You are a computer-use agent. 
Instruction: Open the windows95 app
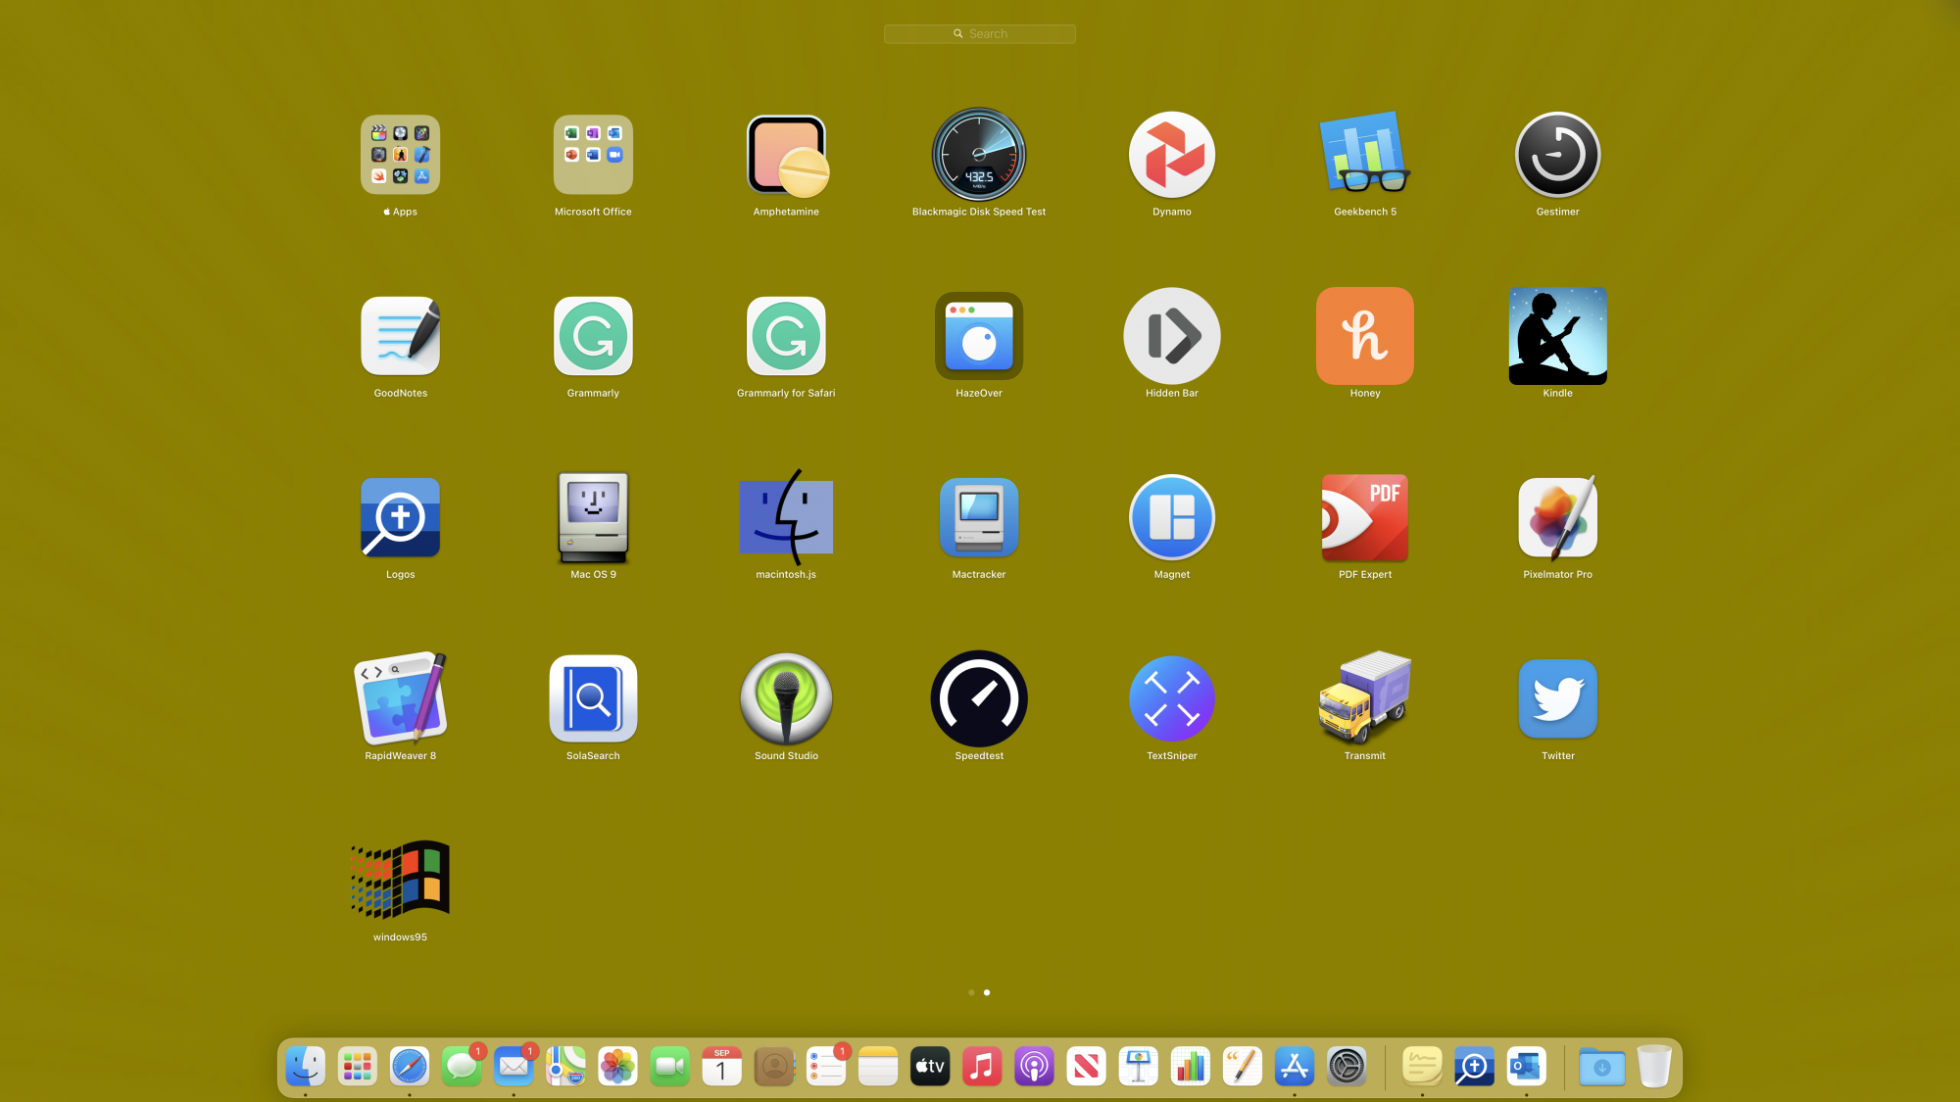tap(400, 881)
